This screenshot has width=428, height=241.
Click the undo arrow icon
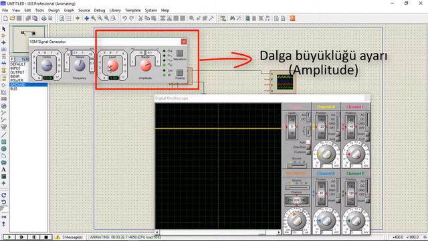(125, 18)
